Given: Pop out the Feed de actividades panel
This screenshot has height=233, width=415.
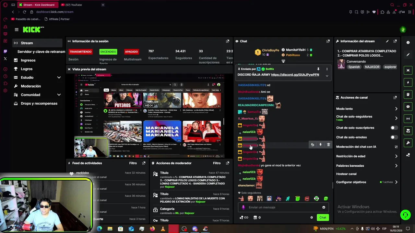Looking at the screenshot, I should pyautogui.click(x=144, y=163).
